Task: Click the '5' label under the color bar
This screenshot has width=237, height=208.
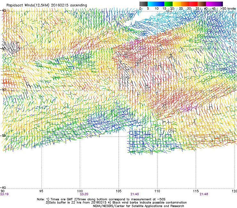Action: (x=148, y=8)
